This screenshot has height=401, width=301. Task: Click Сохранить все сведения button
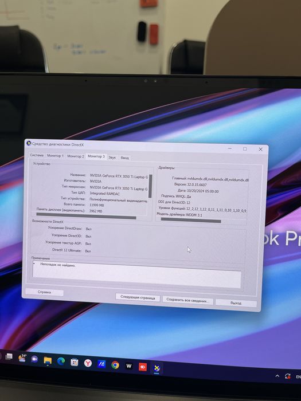(x=188, y=300)
